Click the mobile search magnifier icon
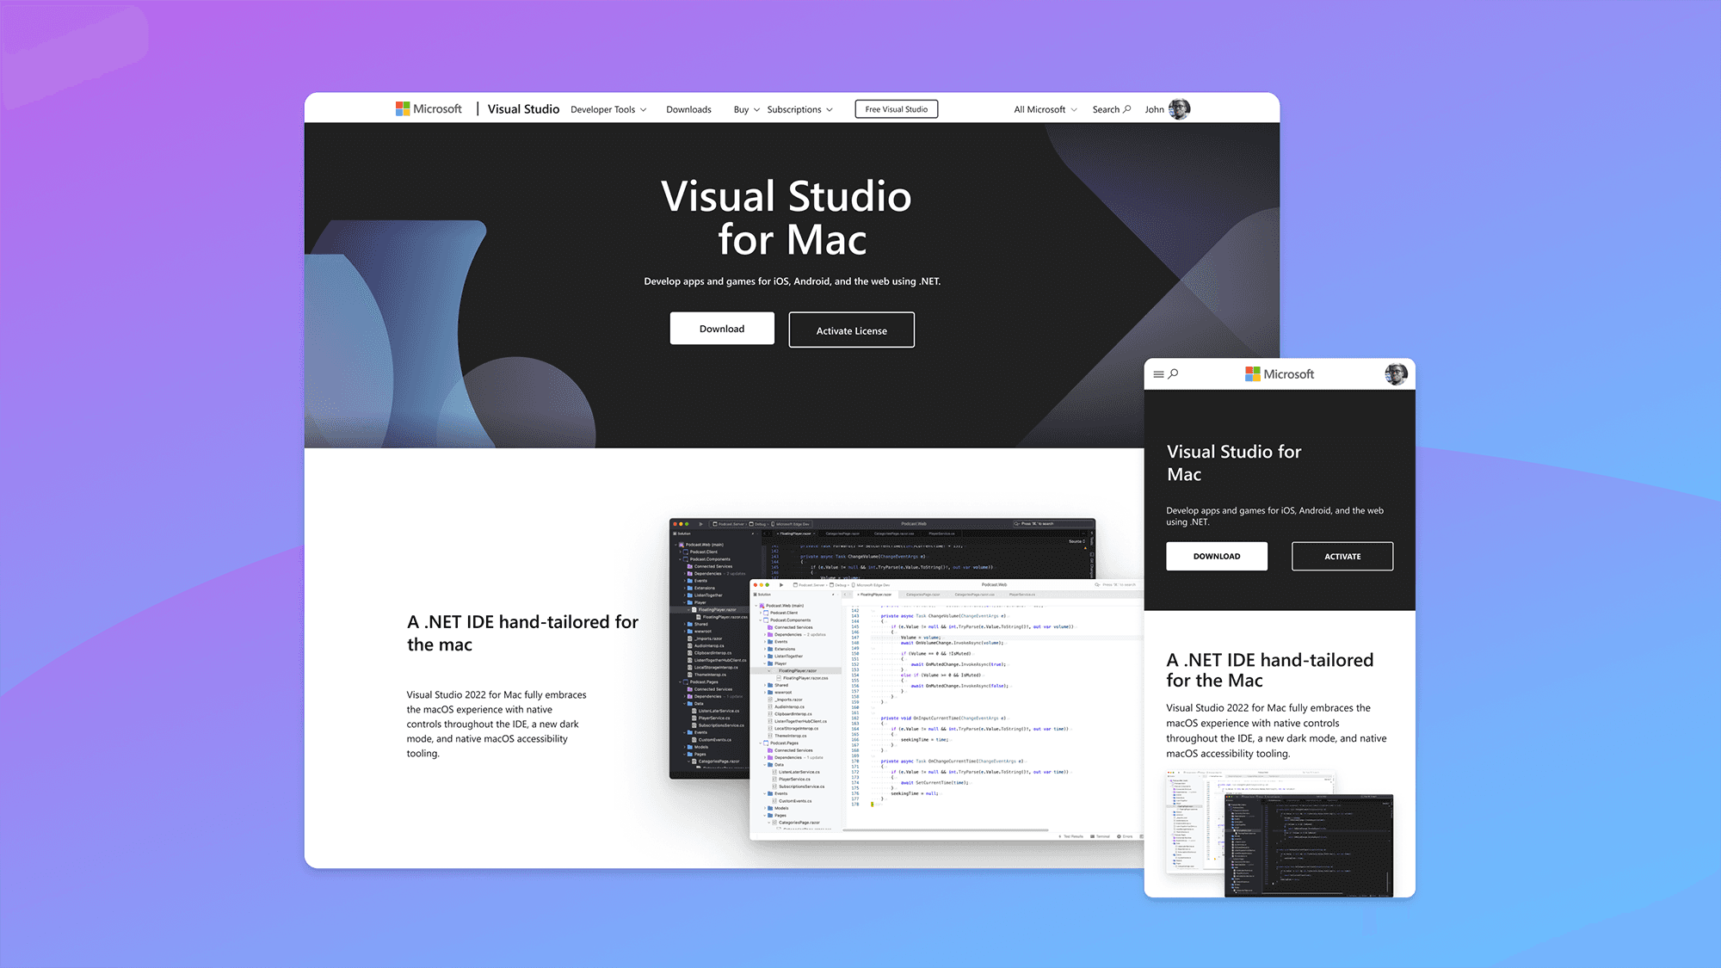Image resolution: width=1721 pixels, height=968 pixels. coord(1174,374)
